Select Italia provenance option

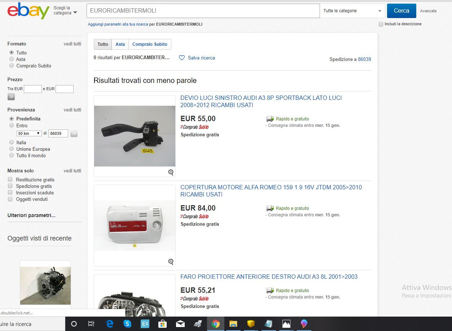pyautogui.click(x=12, y=142)
